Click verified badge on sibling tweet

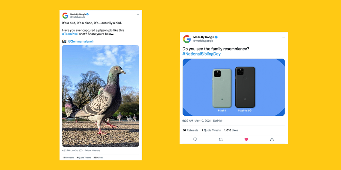(216, 37)
